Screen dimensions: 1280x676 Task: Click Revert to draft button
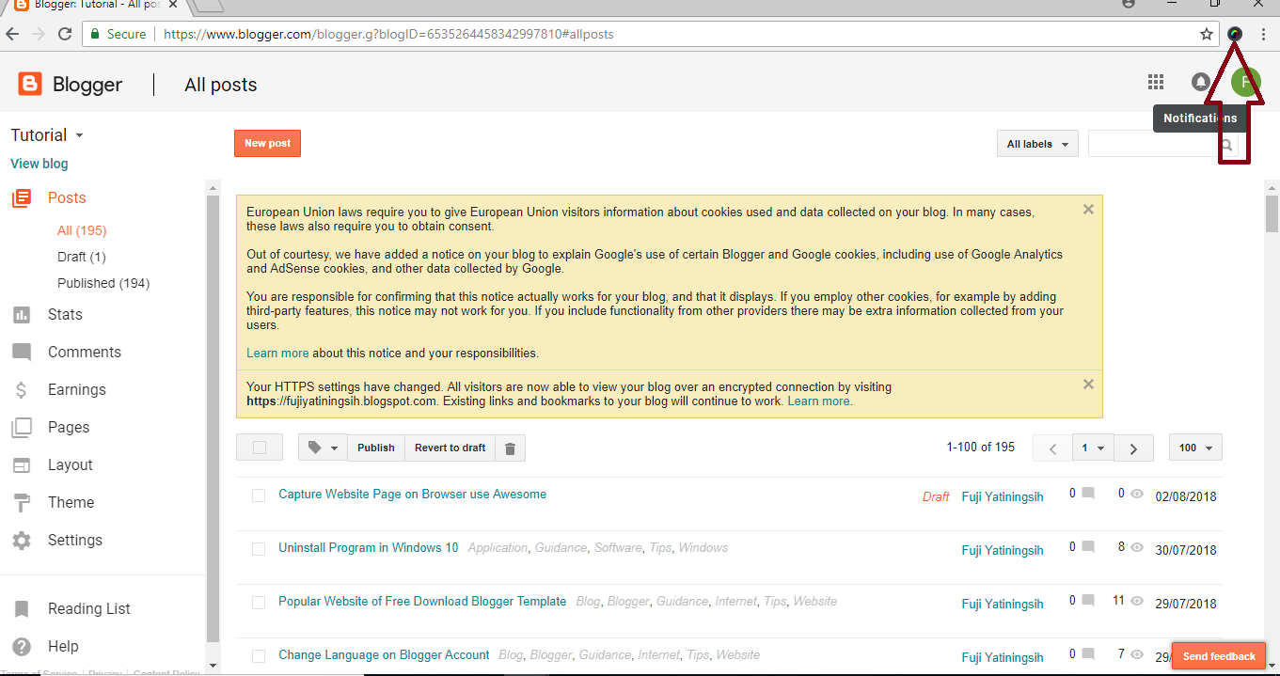pyautogui.click(x=450, y=448)
